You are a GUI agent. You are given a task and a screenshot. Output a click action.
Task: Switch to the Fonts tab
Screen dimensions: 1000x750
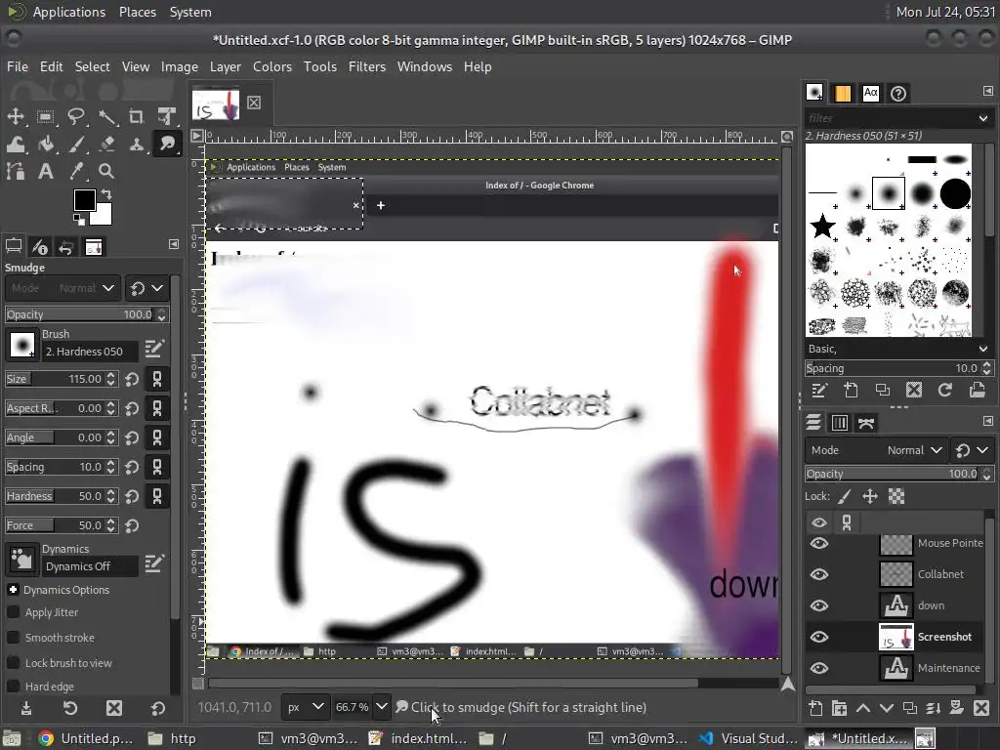pos(870,93)
